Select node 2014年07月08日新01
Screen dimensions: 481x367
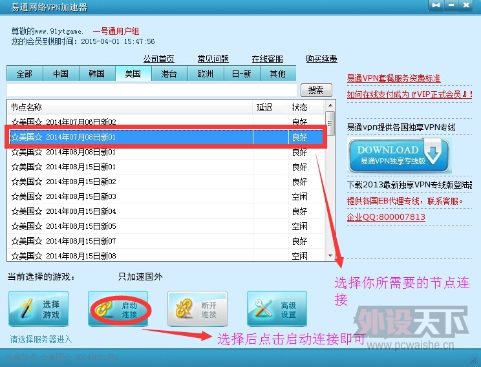pyautogui.click(x=166, y=137)
